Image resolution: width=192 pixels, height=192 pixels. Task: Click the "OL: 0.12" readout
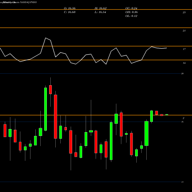click(x=131, y=16)
